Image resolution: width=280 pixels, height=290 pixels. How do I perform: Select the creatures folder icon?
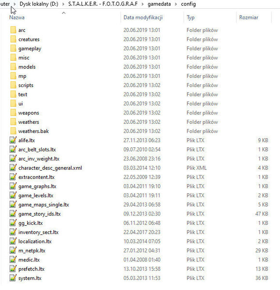(13, 39)
